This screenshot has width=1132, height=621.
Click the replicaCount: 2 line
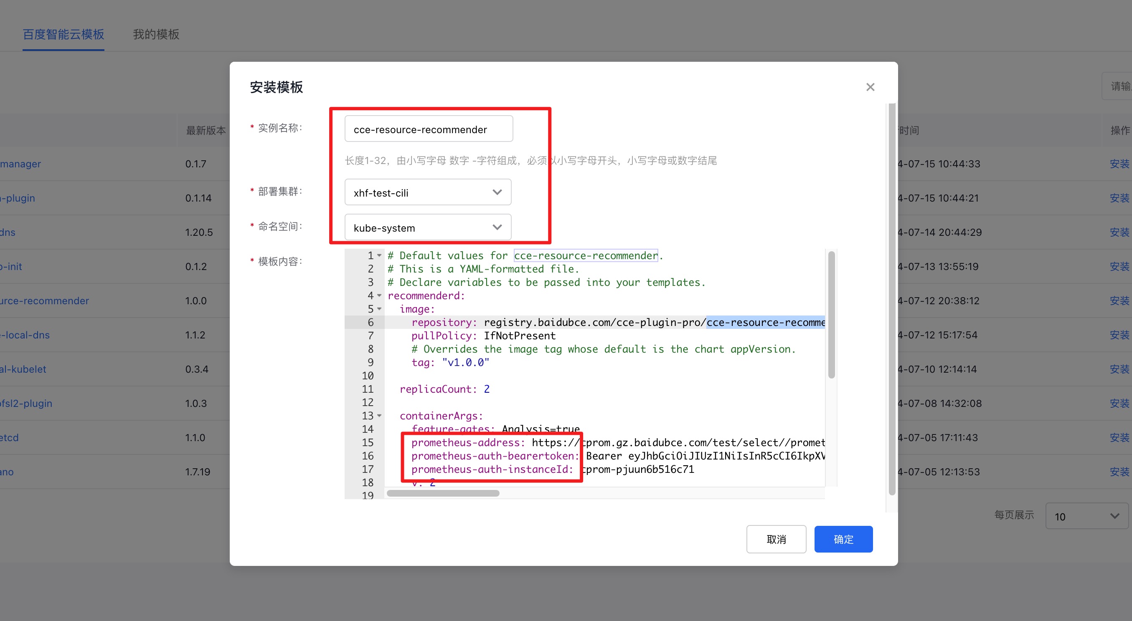point(444,389)
